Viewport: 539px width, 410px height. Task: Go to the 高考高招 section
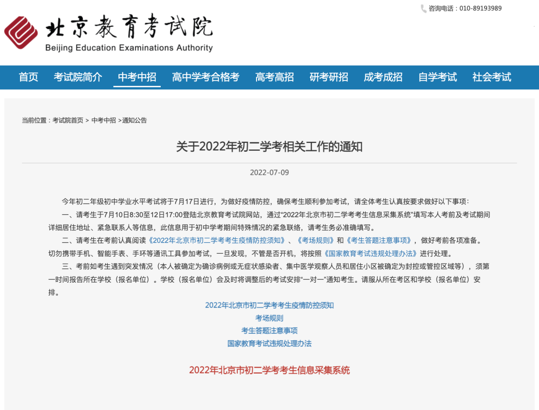coord(274,77)
